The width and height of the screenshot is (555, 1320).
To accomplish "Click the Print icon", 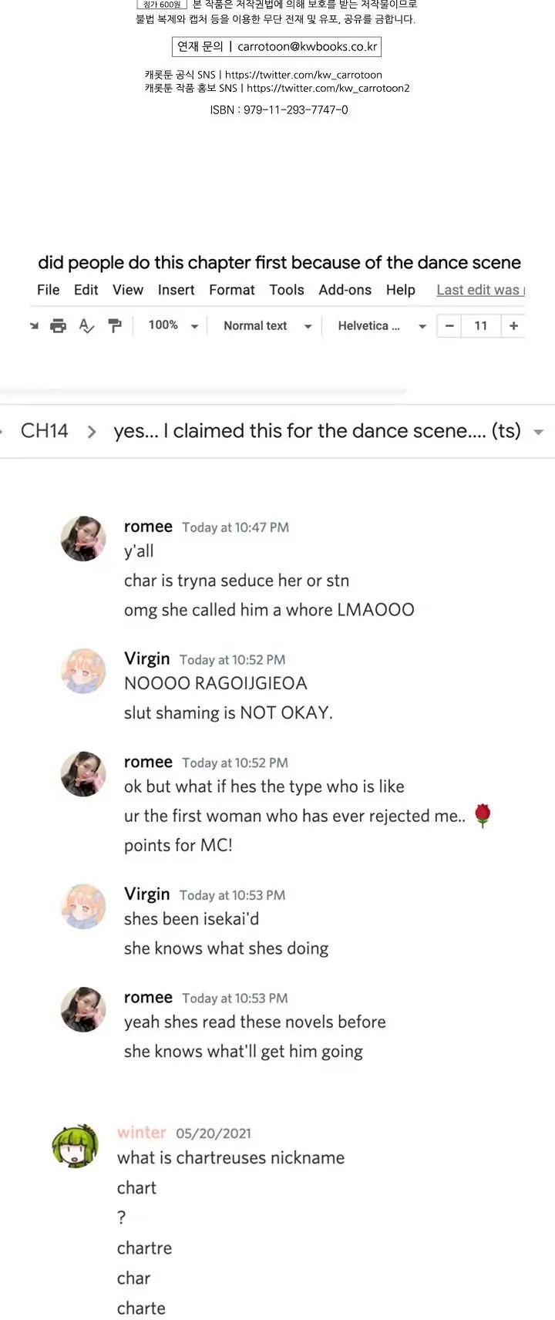I will tap(58, 326).
